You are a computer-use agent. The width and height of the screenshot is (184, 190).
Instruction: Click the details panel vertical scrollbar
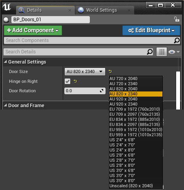click(x=178, y=90)
